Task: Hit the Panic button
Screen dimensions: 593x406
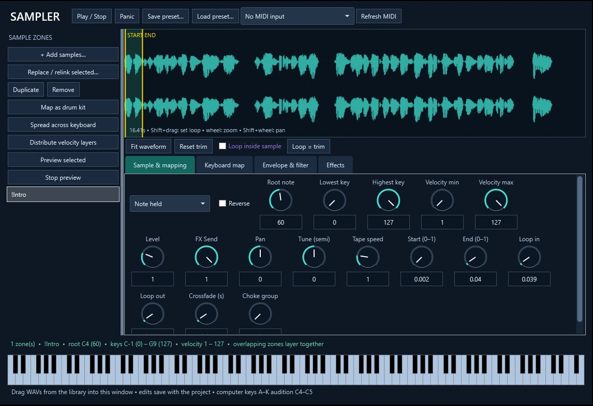Action: [127, 16]
